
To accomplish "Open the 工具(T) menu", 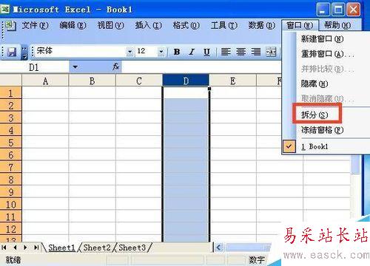I will [x=224, y=25].
